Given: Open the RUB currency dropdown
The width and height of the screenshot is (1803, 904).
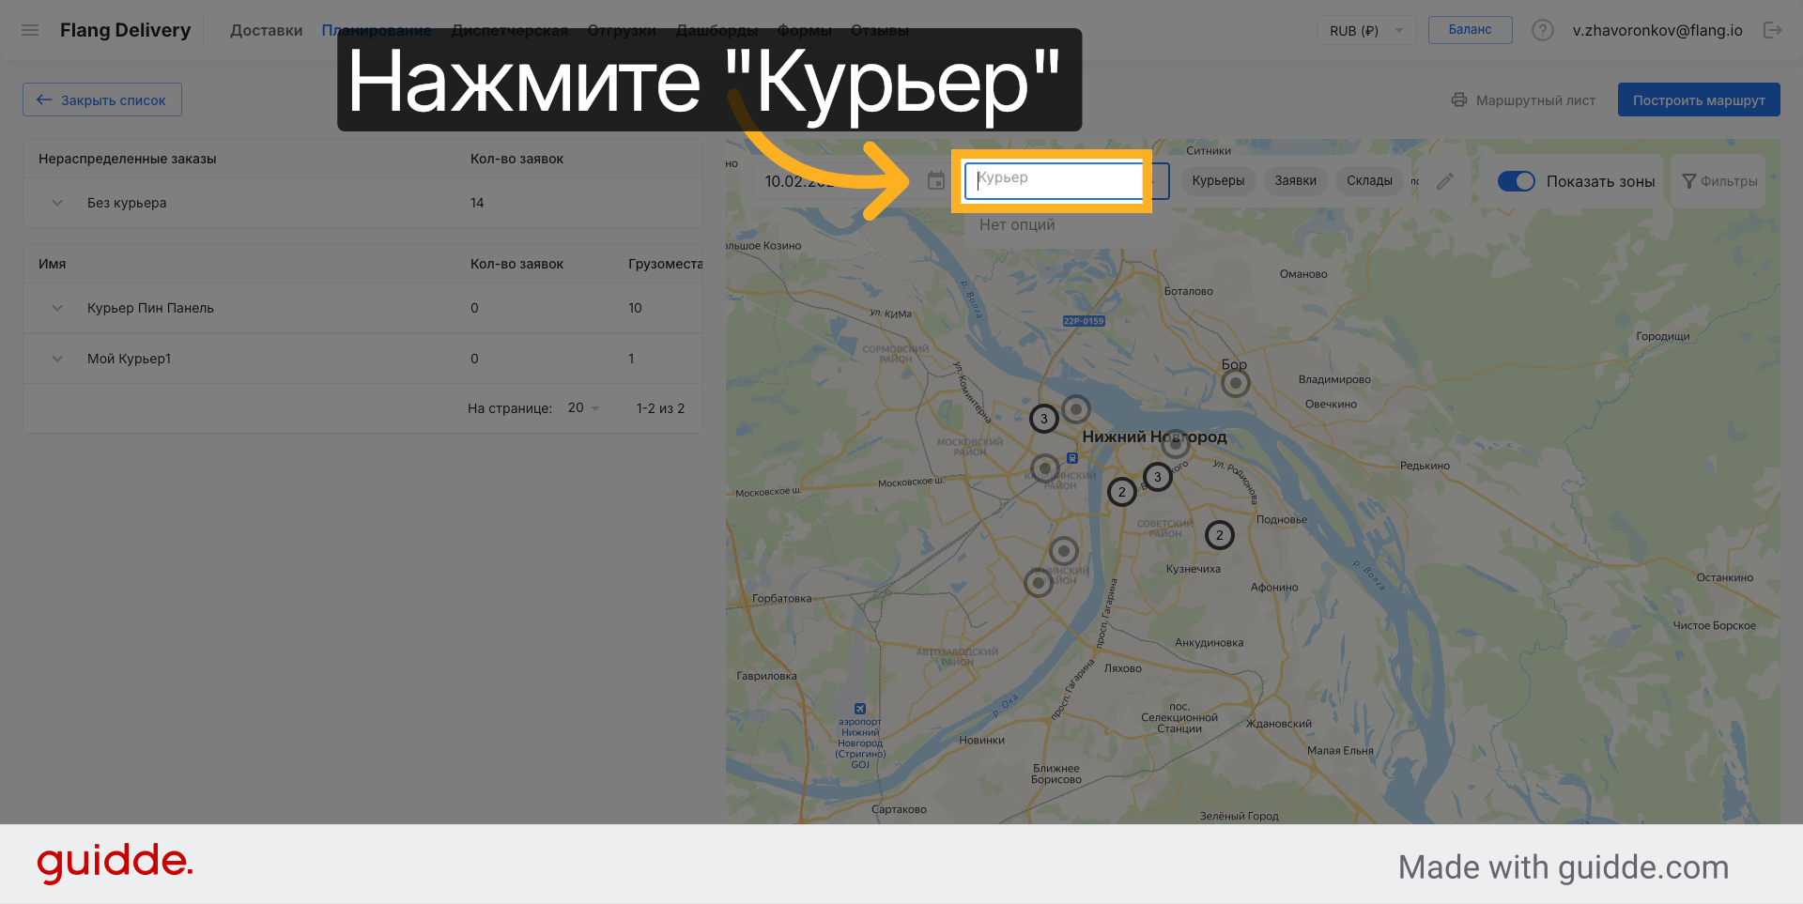Looking at the screenshot, I should pyautogui.click(x=1365, y=29).
